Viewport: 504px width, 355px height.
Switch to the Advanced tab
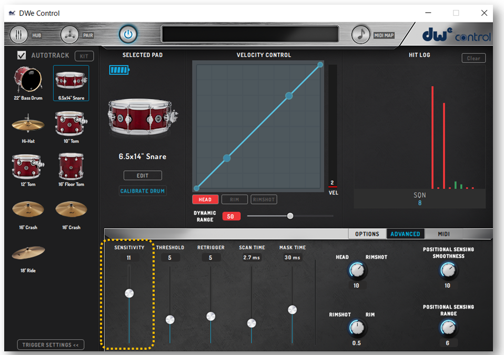405,234
